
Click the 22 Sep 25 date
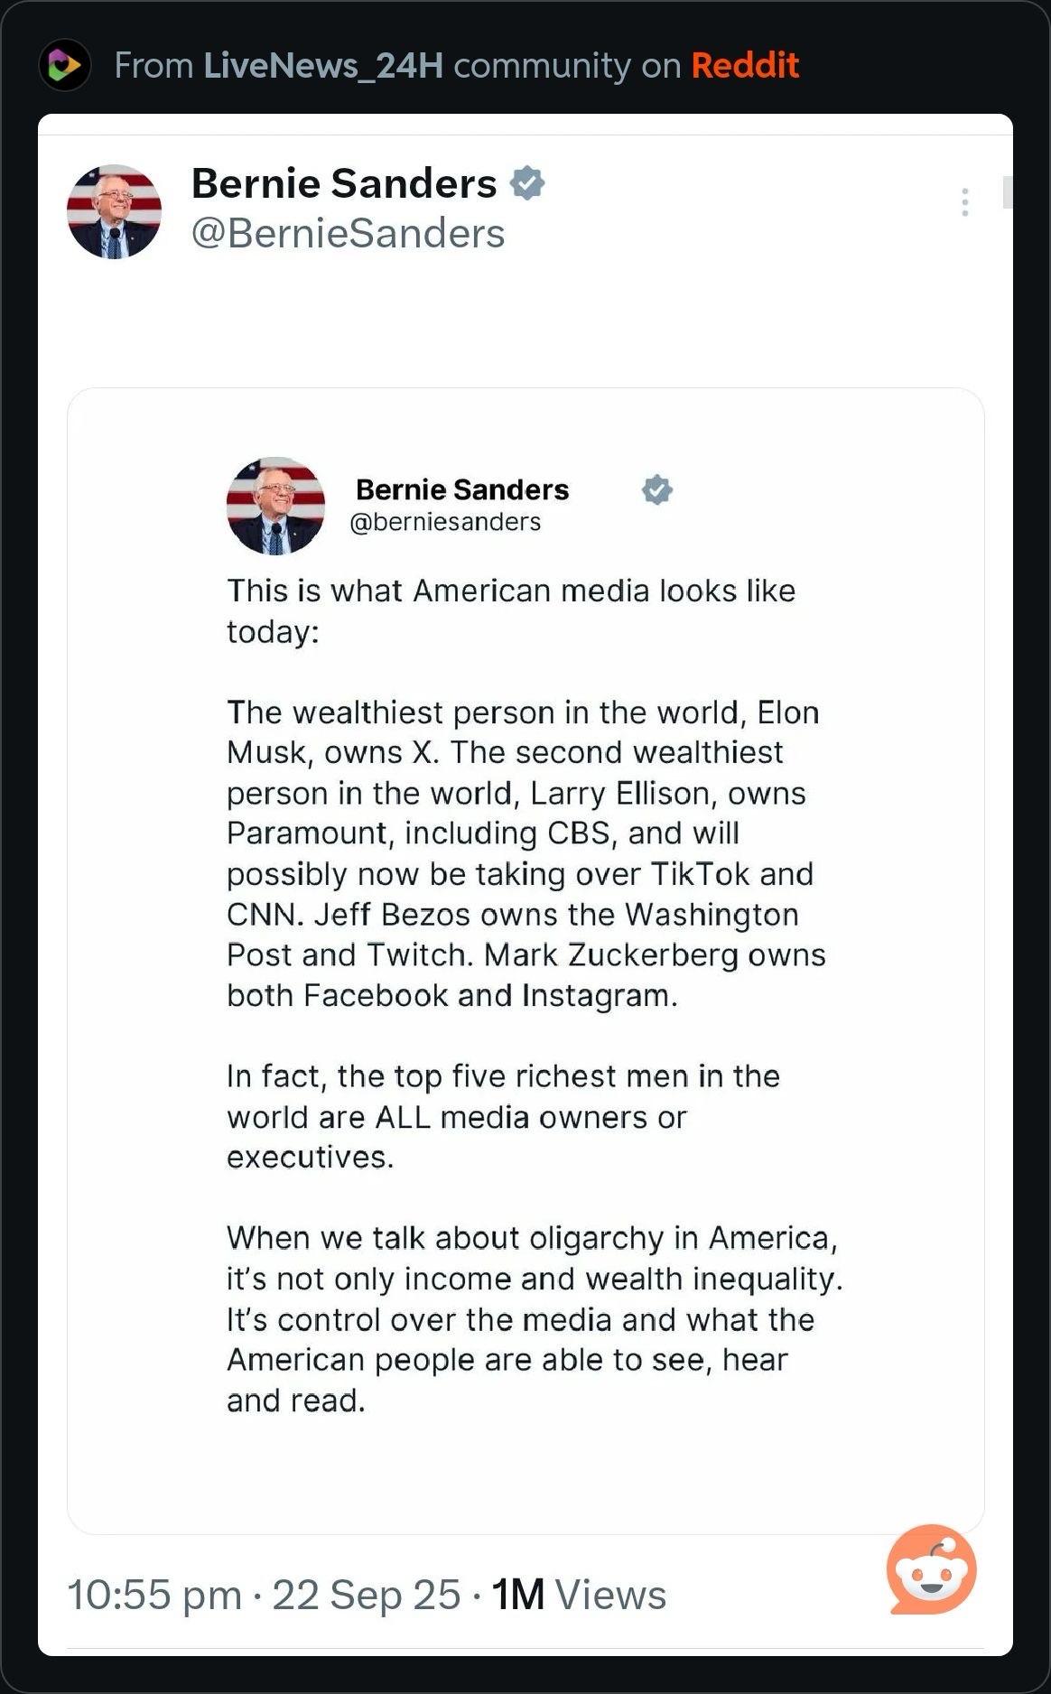click(x=366, y=1595)
